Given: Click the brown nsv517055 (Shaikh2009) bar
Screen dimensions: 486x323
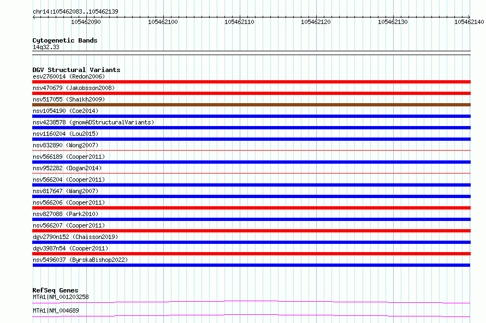Looking at the screenshot, I should [x=251, y=105].
